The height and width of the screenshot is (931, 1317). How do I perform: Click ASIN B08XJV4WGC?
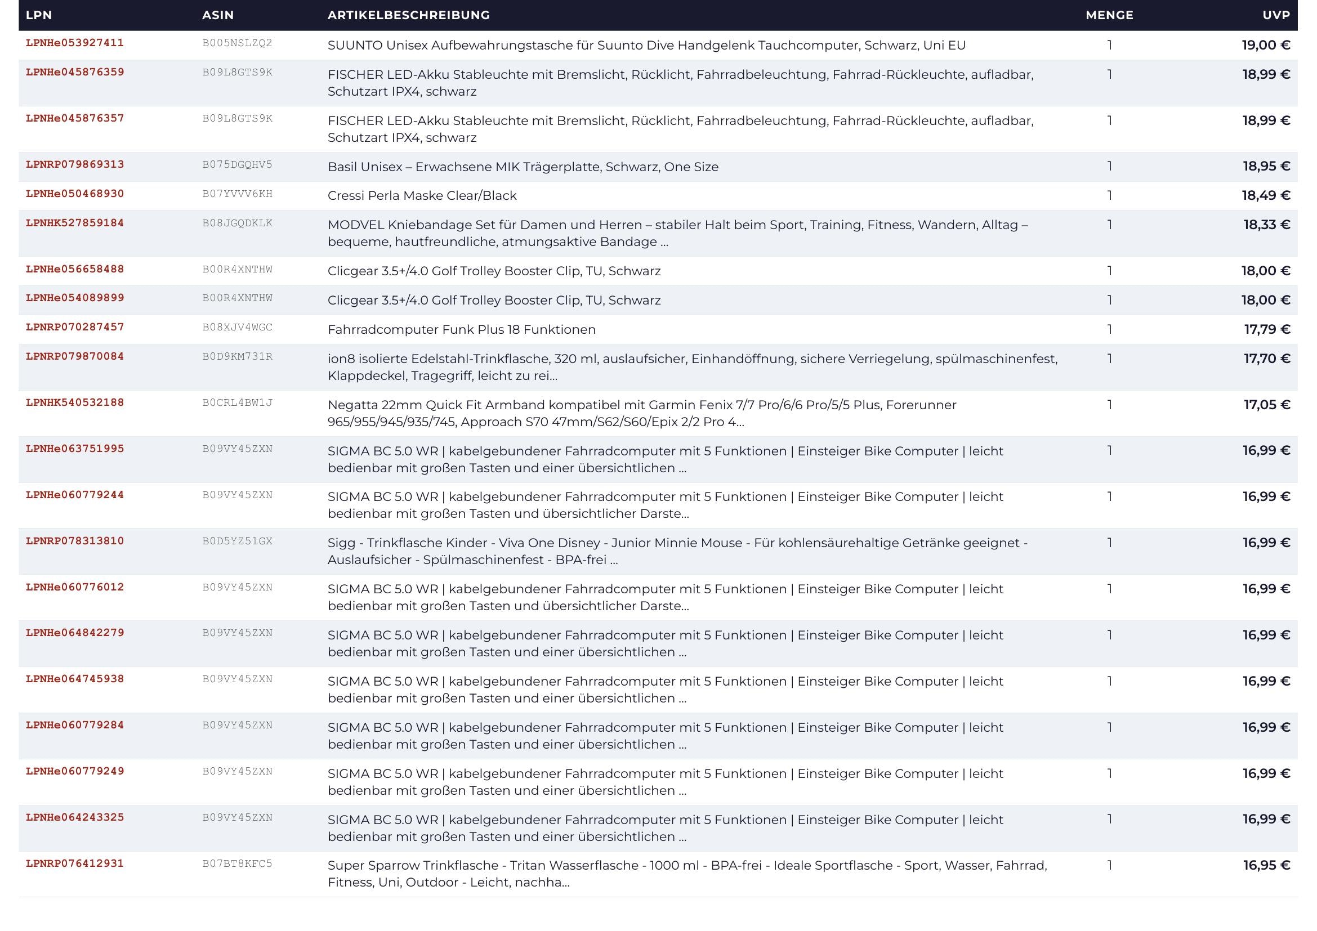[237, 328]
